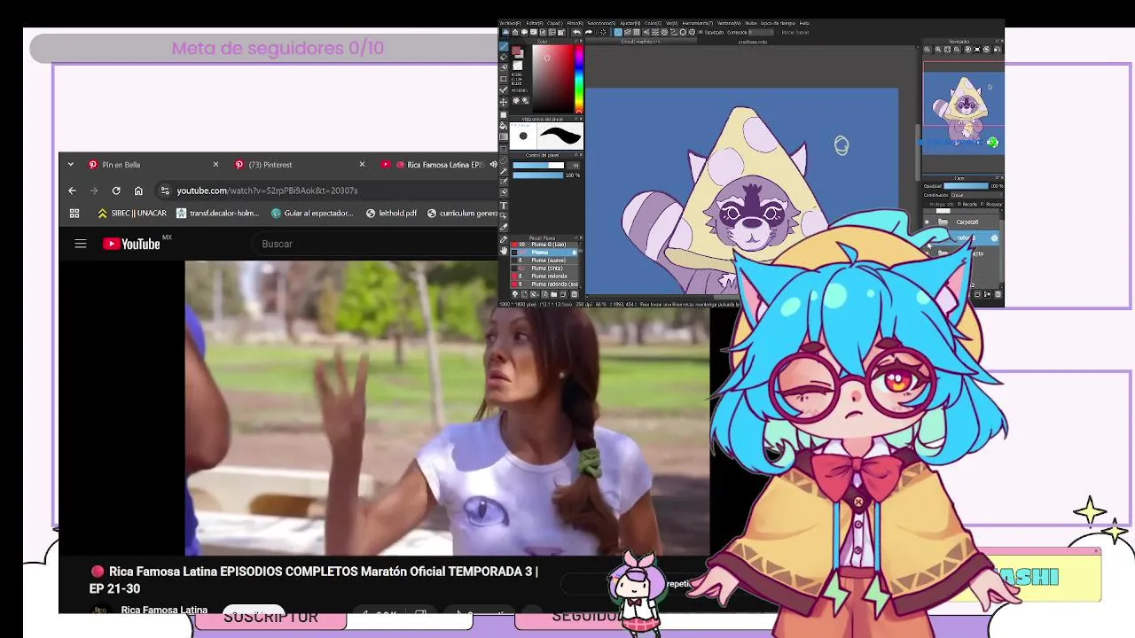Screen dimensions: 1135x638
Task: Click the Rica Famosa Latina channel avatar
Action: 101,610
